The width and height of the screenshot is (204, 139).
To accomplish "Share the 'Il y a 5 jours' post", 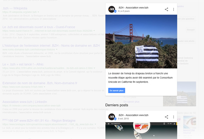I will [x=166, y=9].
